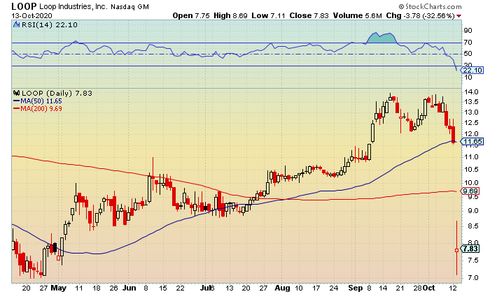
Task: Click the 'Low 7.11' value in header
Action: (268, 15)
